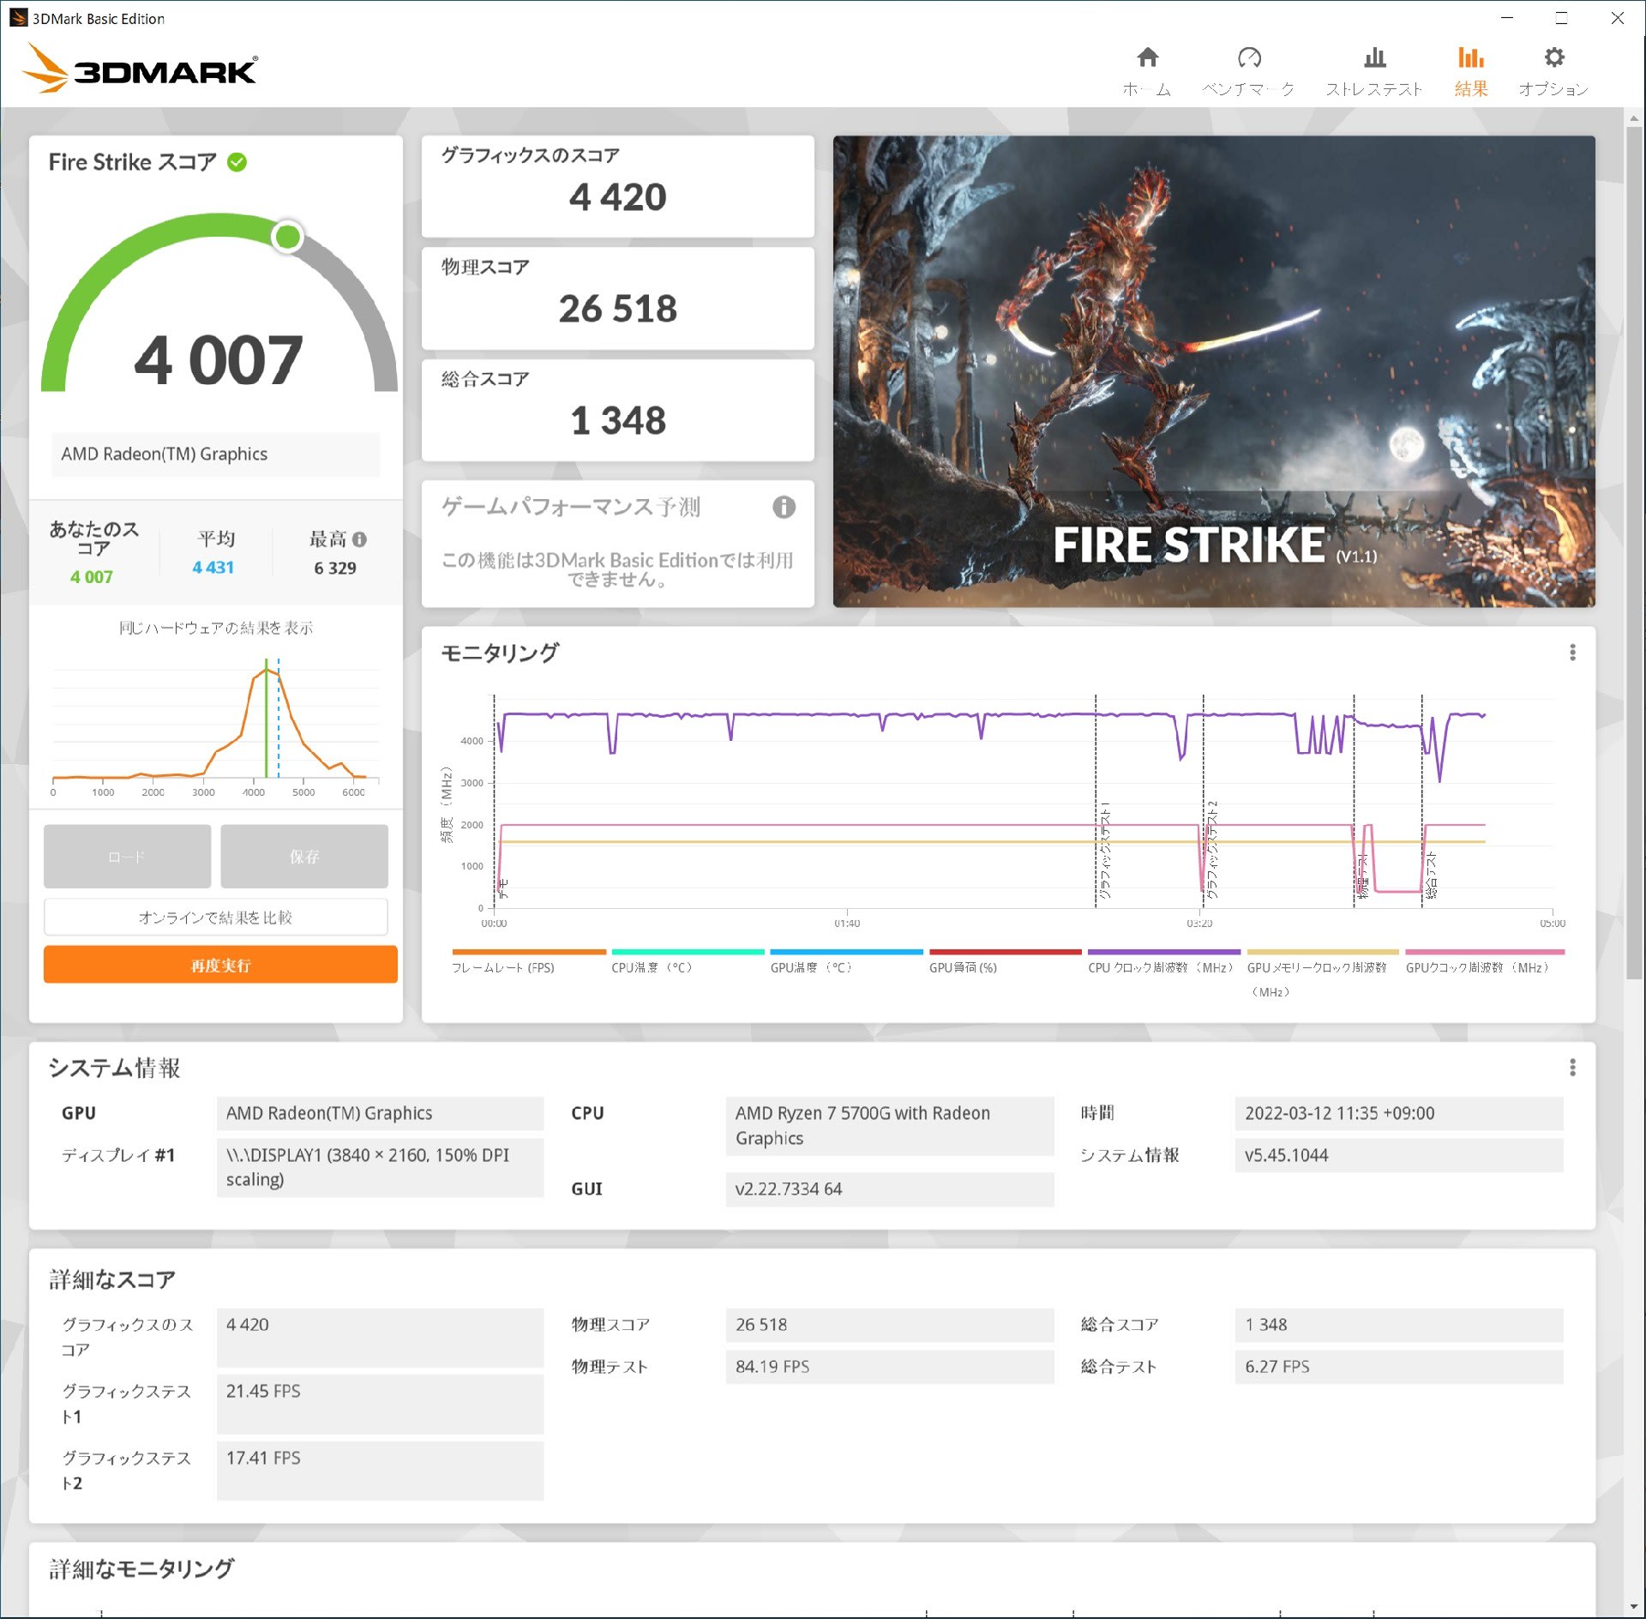Click the DISPLAY1 3840 × 2160 value
This screenshot has width=1646, height=1619.
[x=380, y=1167]
